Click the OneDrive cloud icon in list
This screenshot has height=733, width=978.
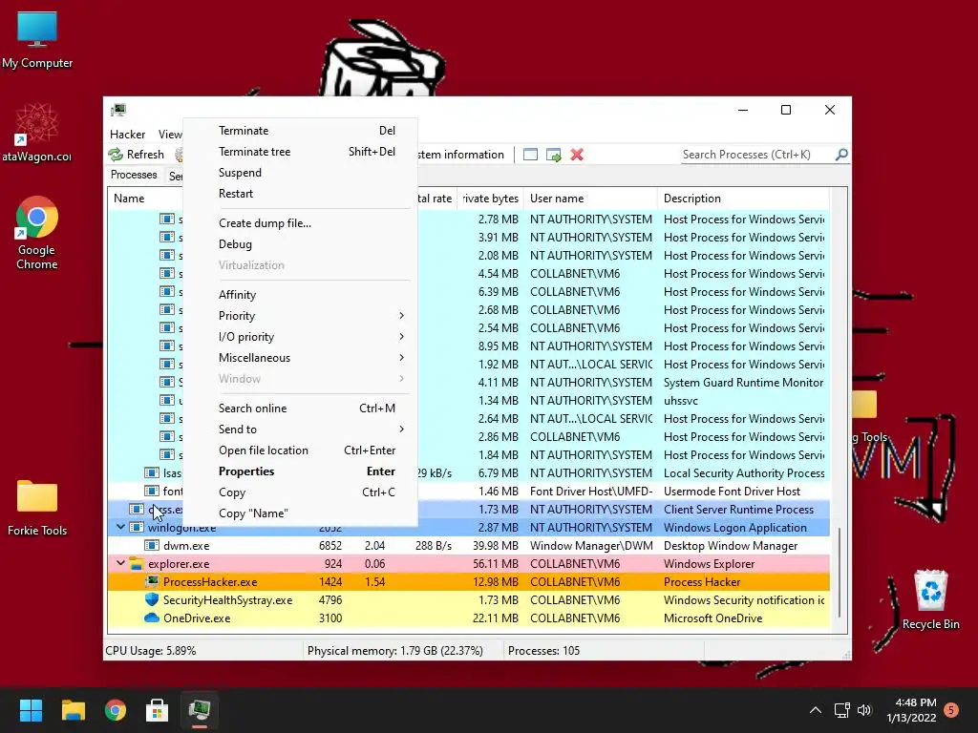click(152, 618)
